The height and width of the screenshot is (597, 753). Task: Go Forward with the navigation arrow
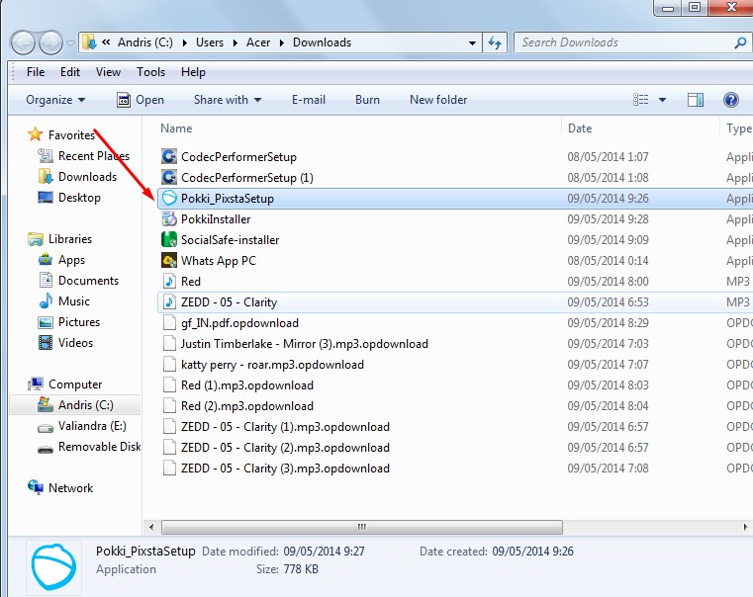pos(50,43)
